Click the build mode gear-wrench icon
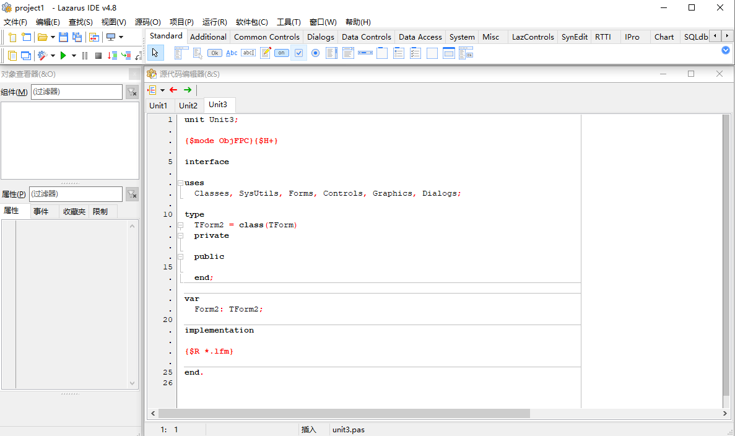735x436 pixels. (42, 56)
